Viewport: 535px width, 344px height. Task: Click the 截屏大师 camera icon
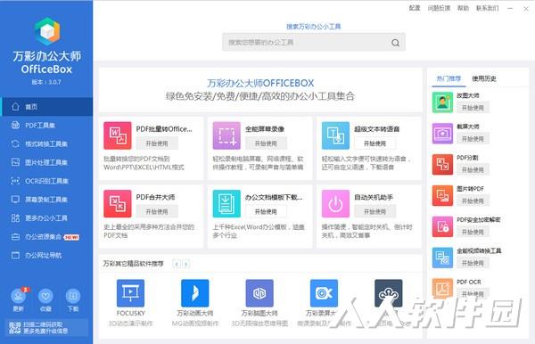442,134
